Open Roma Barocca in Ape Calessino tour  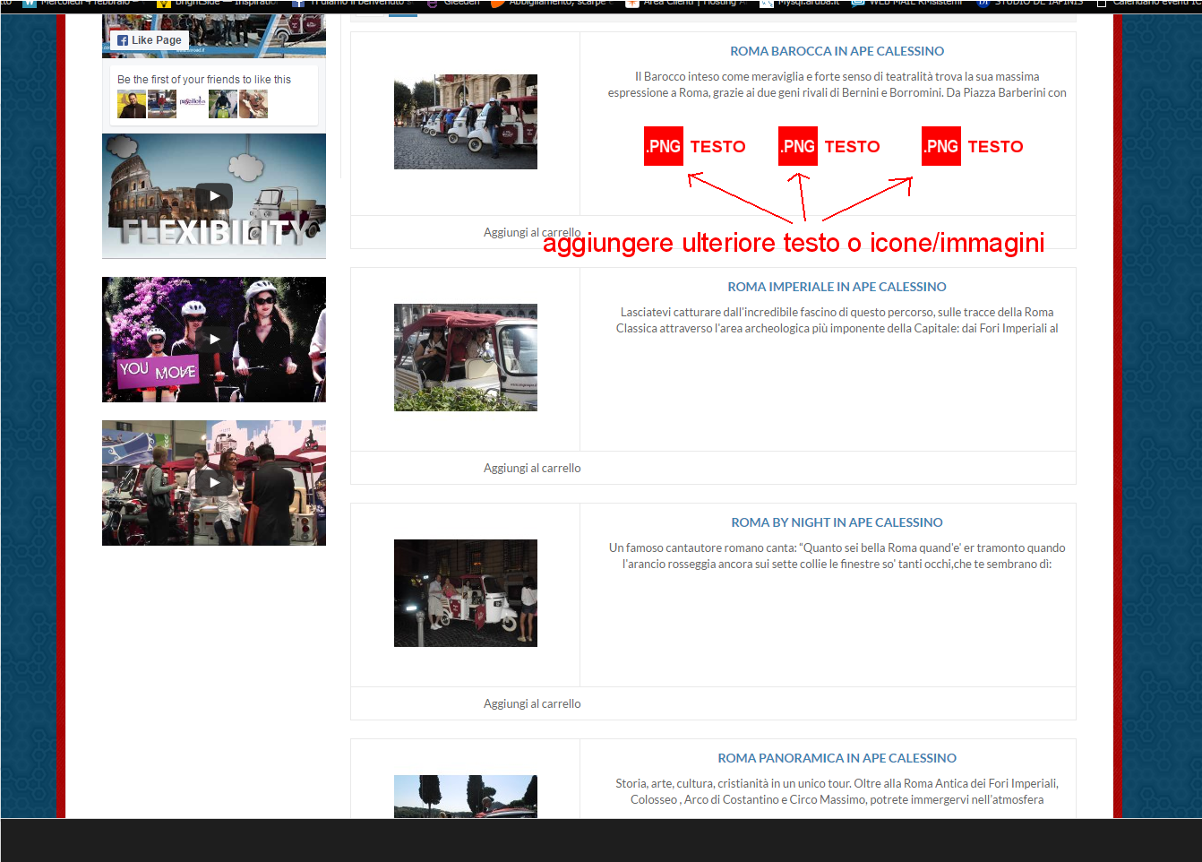837,51
